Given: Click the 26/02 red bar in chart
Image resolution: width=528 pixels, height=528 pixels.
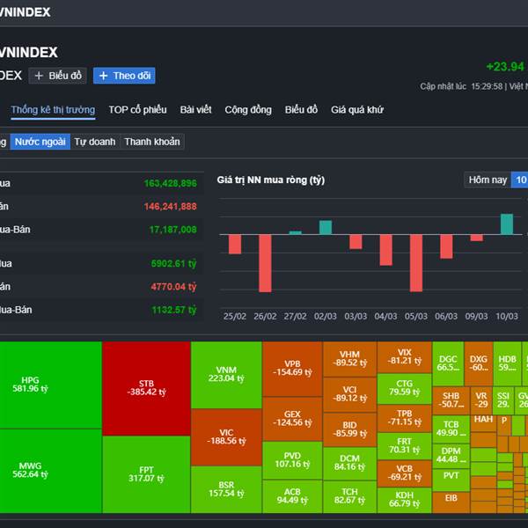Looking at the screenshot, I should [265, 262].
